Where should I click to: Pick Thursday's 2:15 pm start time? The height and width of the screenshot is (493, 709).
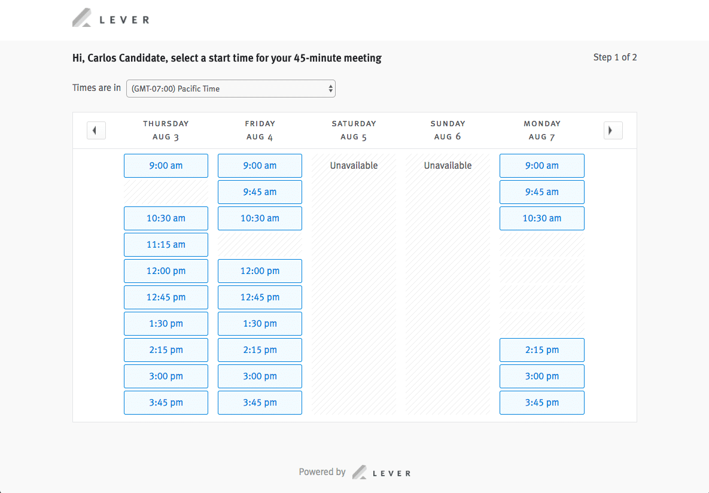pos(166,349)
